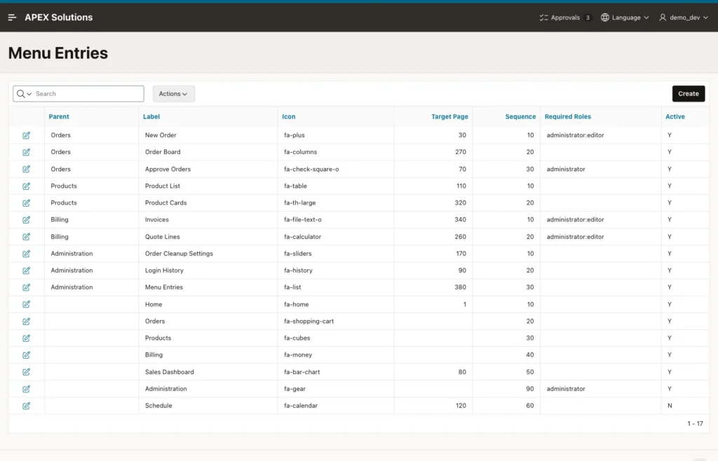This screenshot has height=461, width=718.
Task: Sort by the Required Roles column header
Action: (568, 116)
